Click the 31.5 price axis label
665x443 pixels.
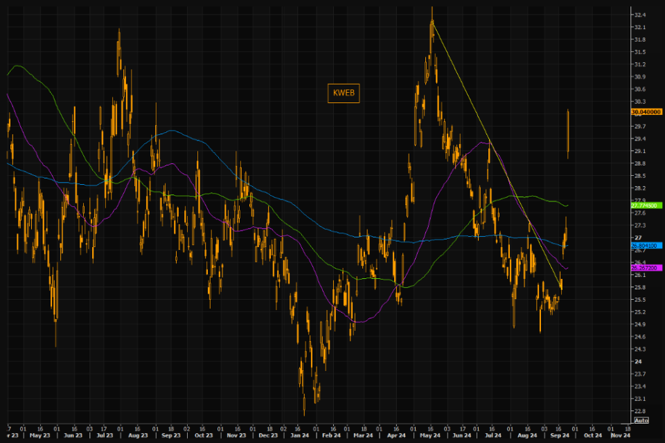(640, 52)
